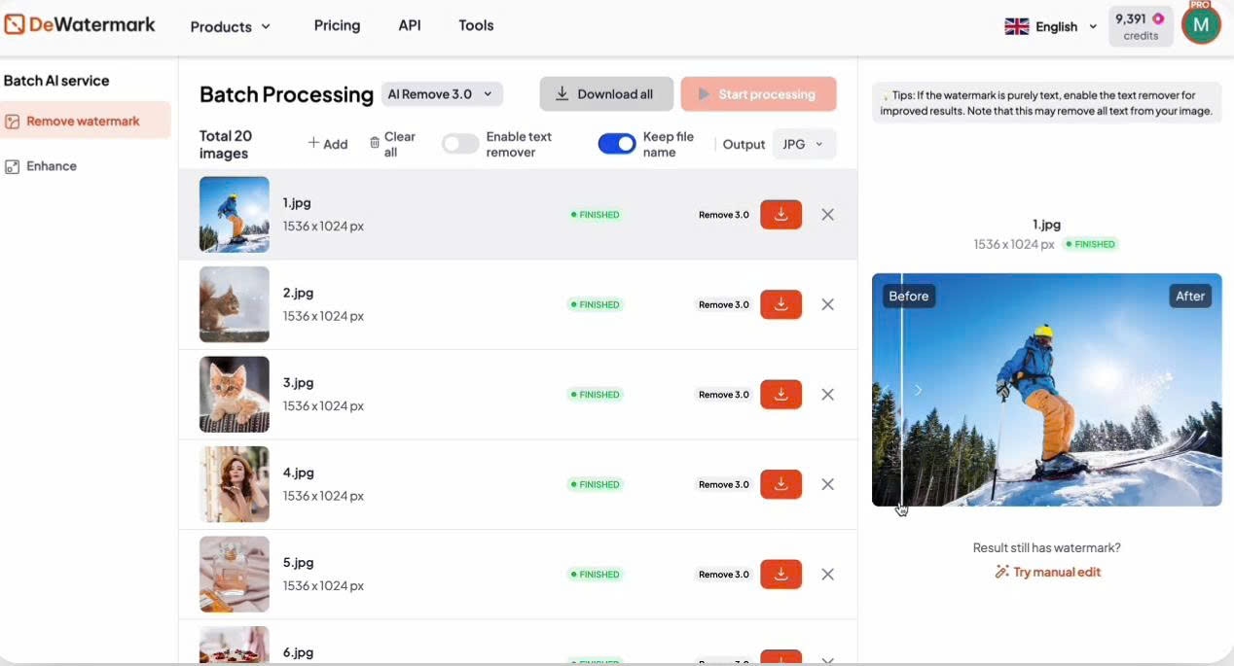Grab the before/after comparison slider handle

(x=903, y=390)
